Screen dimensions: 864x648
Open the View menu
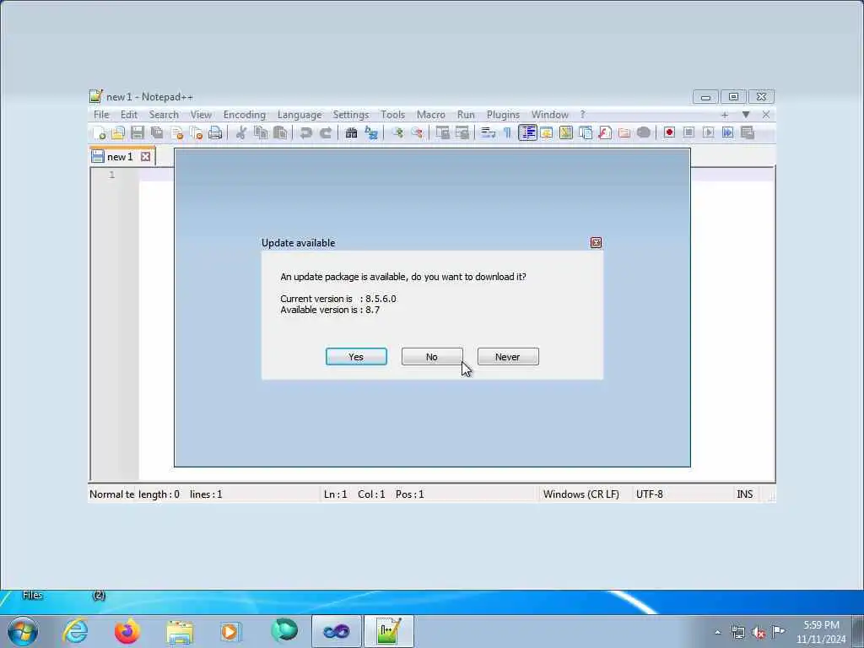click(x=201, y=115)
